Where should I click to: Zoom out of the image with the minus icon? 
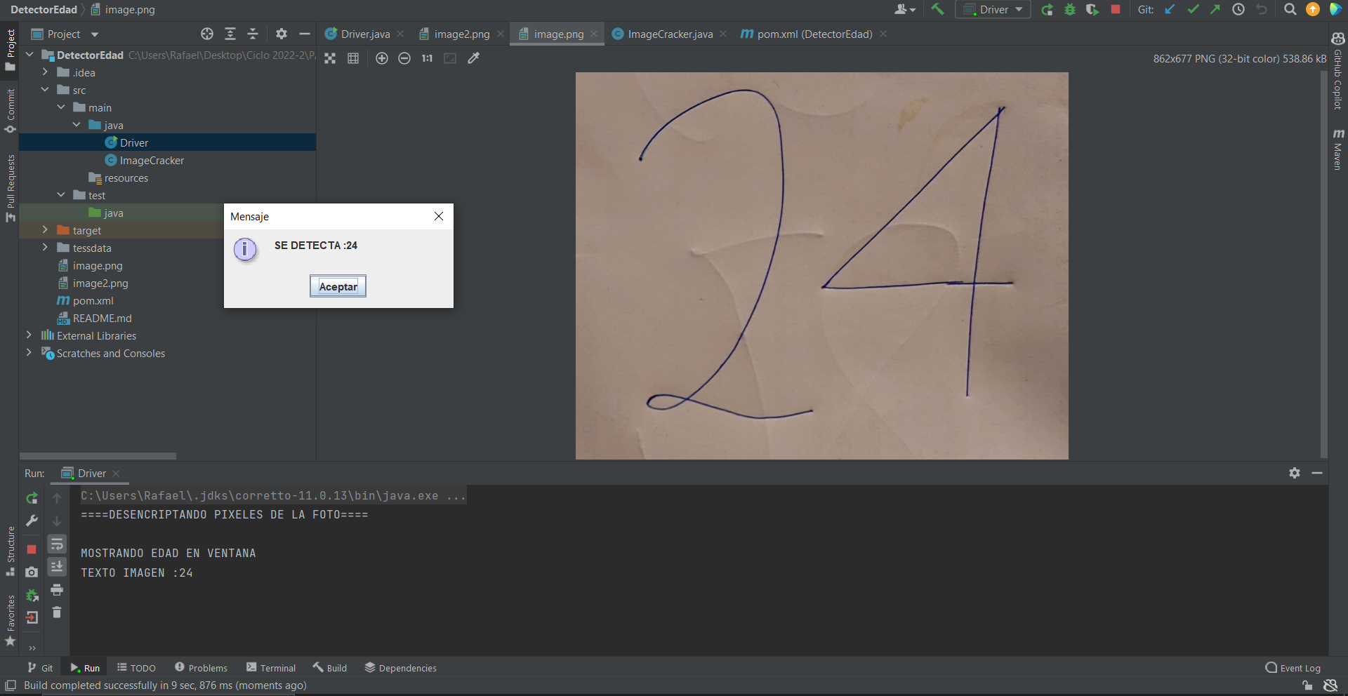405,58
